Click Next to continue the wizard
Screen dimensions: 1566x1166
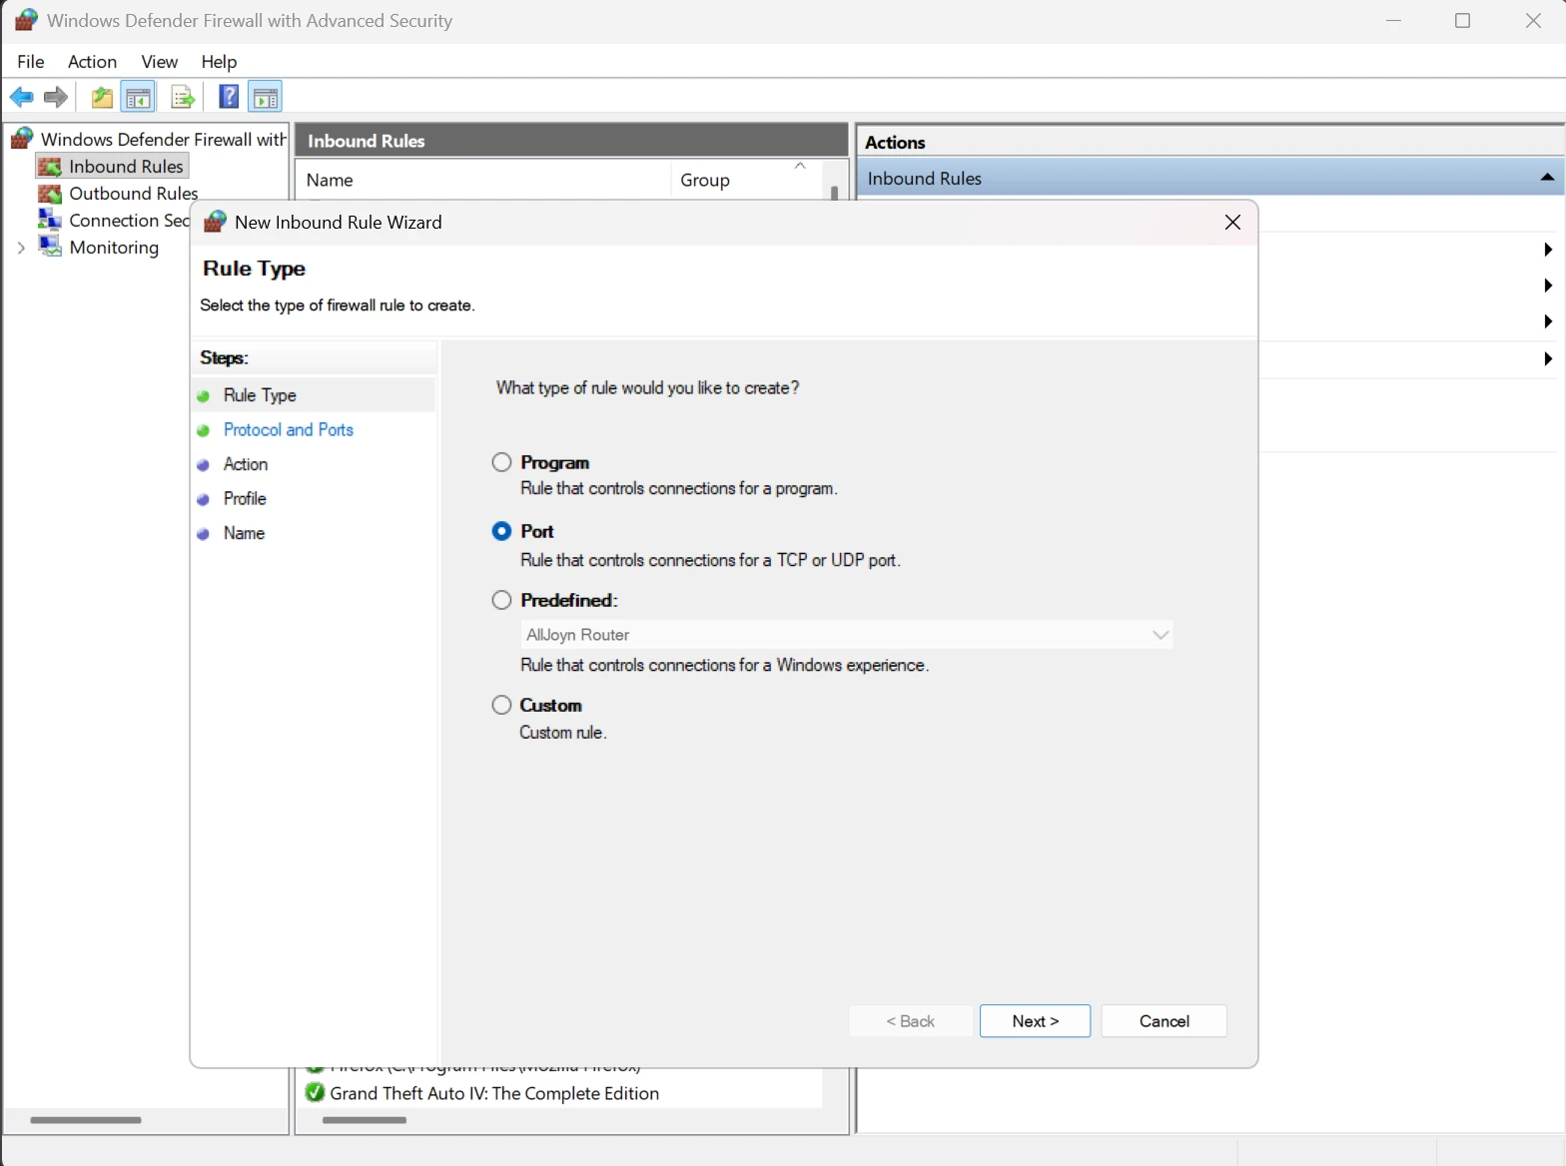(1035, 1021)
